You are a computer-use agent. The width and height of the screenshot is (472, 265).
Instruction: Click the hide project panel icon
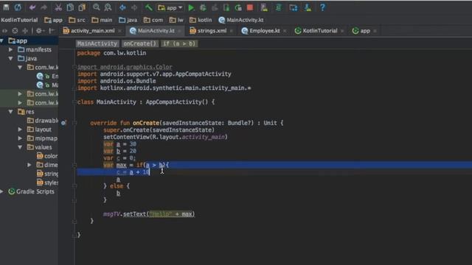[x=52, y=31]
